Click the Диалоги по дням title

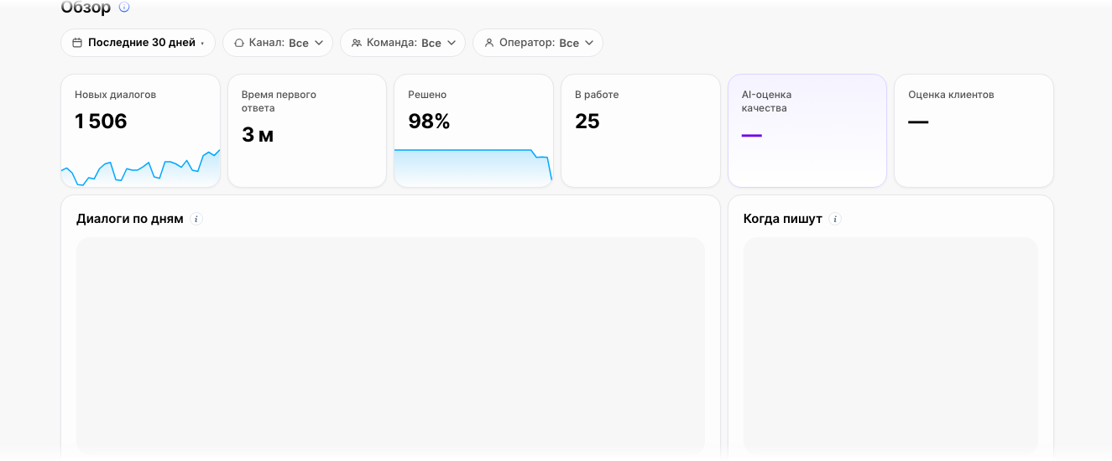coord(130,219)
